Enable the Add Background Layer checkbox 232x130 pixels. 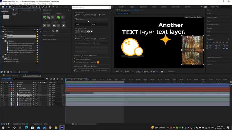point(74,62)
